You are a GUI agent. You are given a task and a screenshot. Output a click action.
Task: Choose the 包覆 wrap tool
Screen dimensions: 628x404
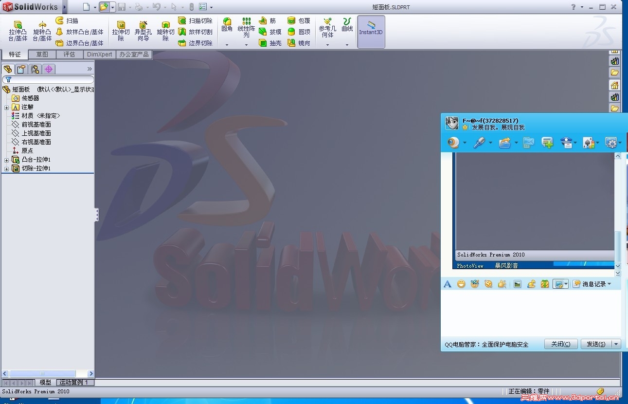(x=299, y=20)
